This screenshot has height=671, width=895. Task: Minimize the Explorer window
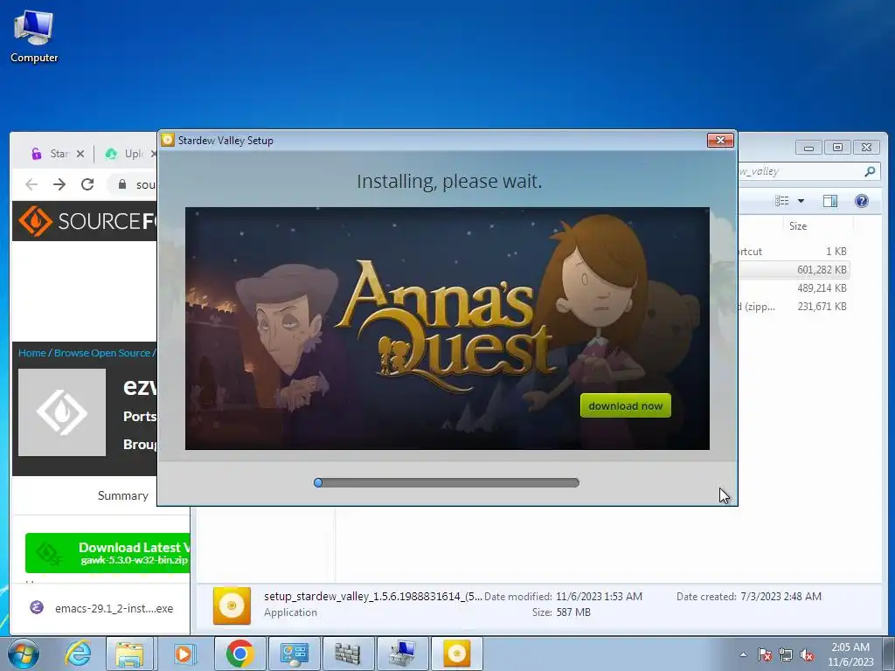[808, 147]
